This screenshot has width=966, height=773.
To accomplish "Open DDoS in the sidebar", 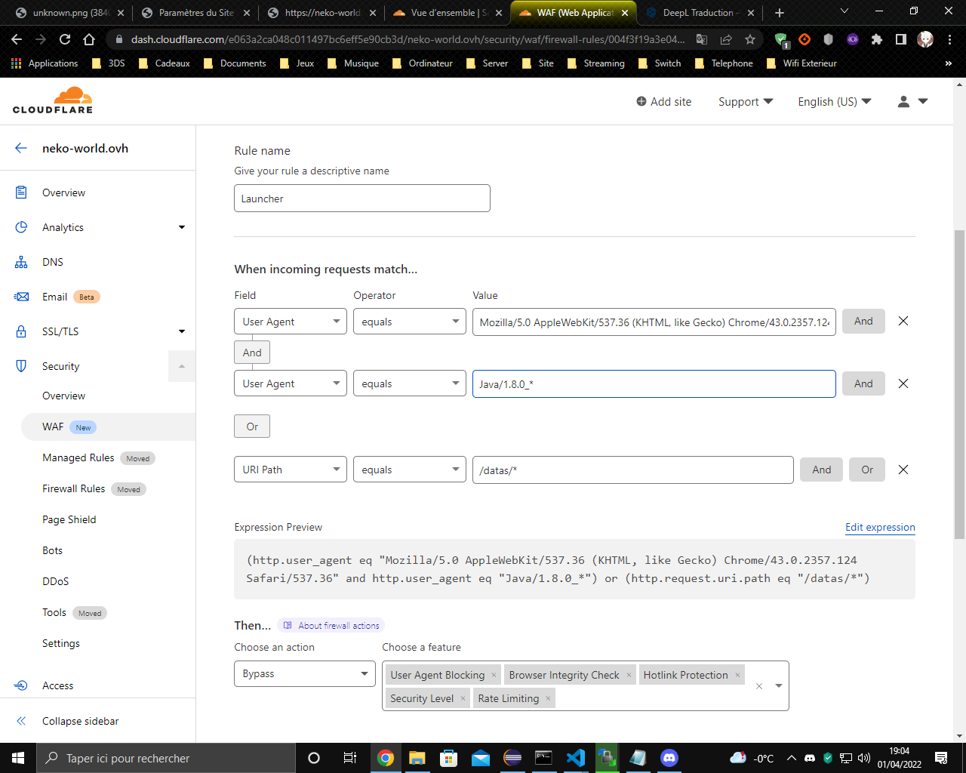I will 56,581.
